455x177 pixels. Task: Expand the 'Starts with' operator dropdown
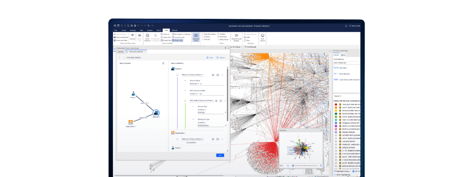195,84
